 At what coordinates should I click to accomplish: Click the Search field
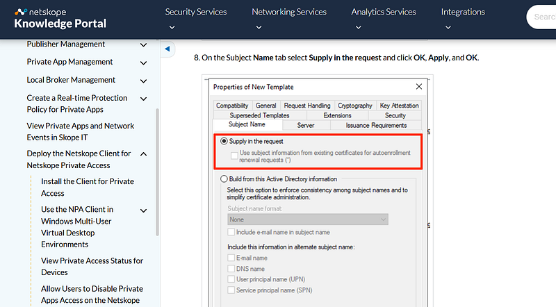pyautogui.click(x=541, y=17)
